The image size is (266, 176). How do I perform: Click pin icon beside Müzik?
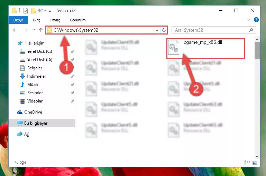click(x=72, y=85)
